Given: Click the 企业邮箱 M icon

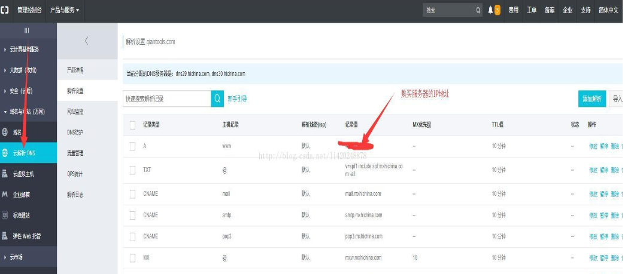Looking at the screenshot, I should (5, 195).
